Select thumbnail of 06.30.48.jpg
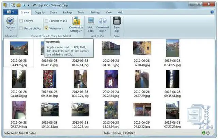Screen dimensions: 218x139 142,48
